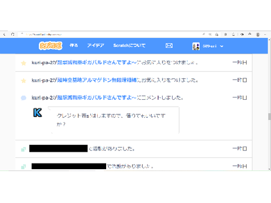Expand the account dropdown arrow
This screenshot has height=203, width=271.
click(x=222, y=46)
